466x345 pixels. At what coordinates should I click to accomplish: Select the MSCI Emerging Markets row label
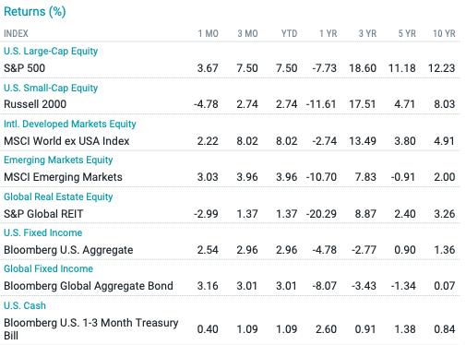63,177
